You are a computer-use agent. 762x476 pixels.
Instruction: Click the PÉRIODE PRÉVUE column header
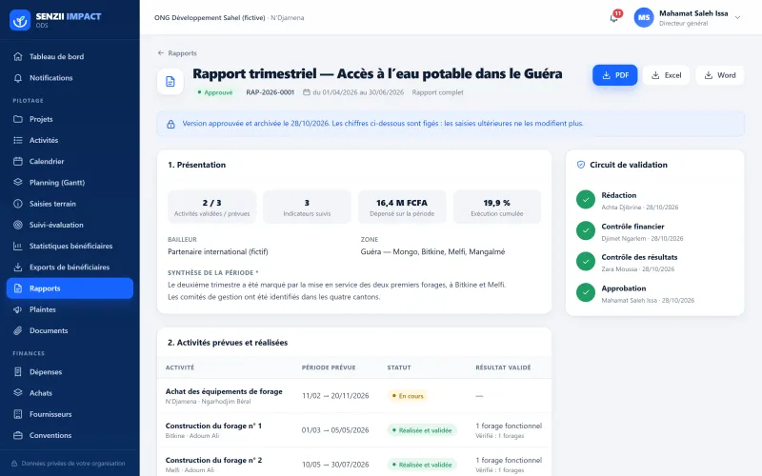click(329, 367)
